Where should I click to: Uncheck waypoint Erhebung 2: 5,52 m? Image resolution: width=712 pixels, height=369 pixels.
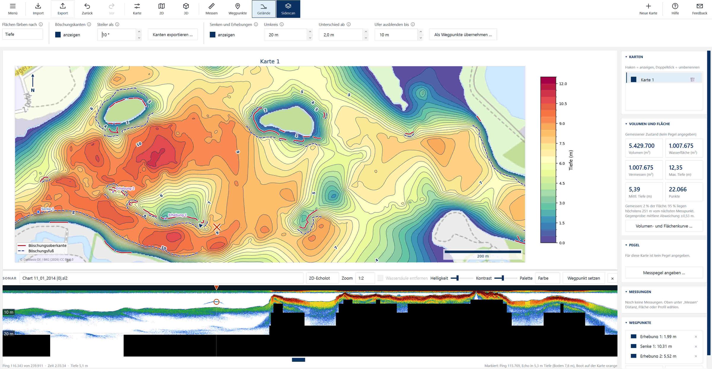tap(633, 356)
